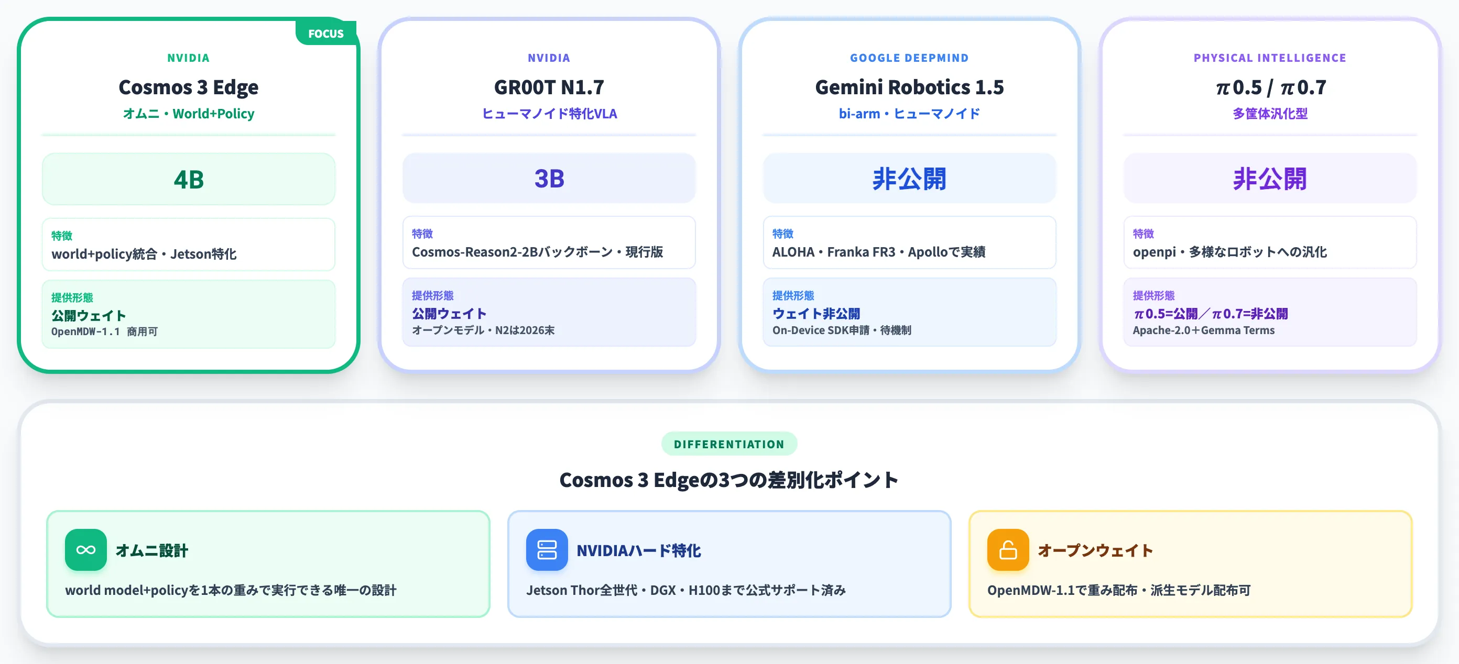
Task: Click Jetson Thor全世代・DGX・H100 description text
Action: (686, 590)
